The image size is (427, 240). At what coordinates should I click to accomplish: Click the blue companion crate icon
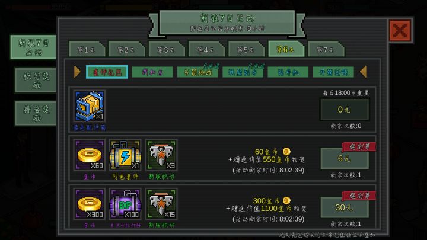click(x=90, y=106)
